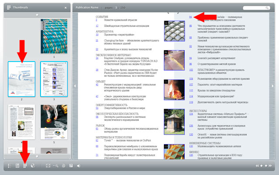
Task: Go to the previous page using the bottom arrow
Action: pyautogui.click(x=261, y=166)
